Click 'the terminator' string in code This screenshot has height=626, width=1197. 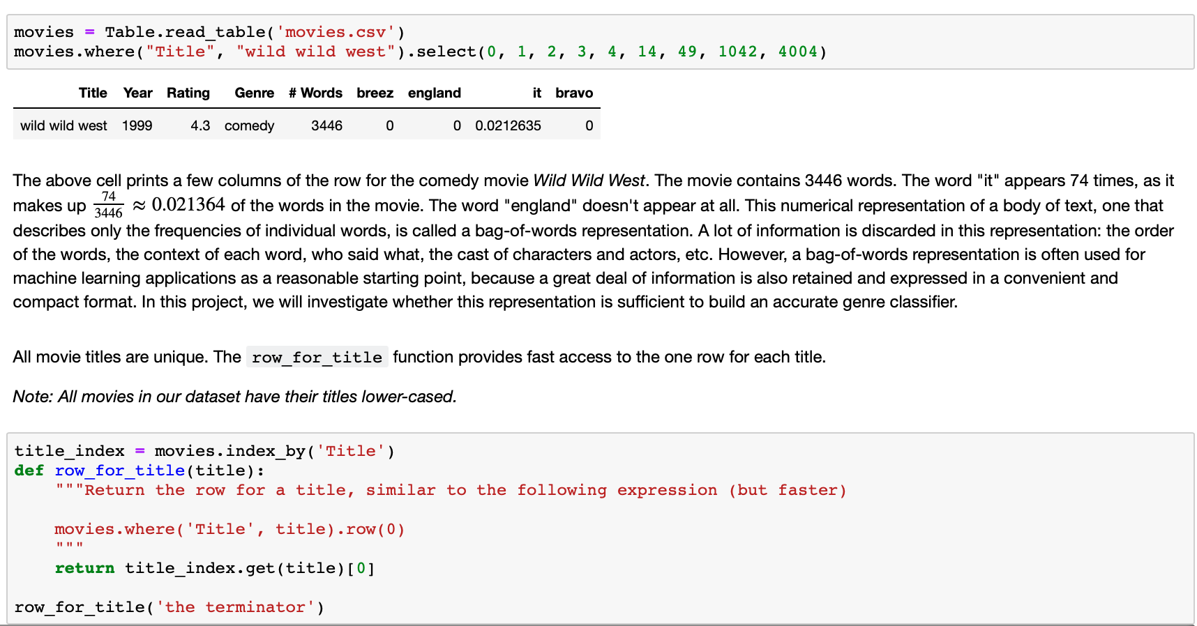point(235,607)
